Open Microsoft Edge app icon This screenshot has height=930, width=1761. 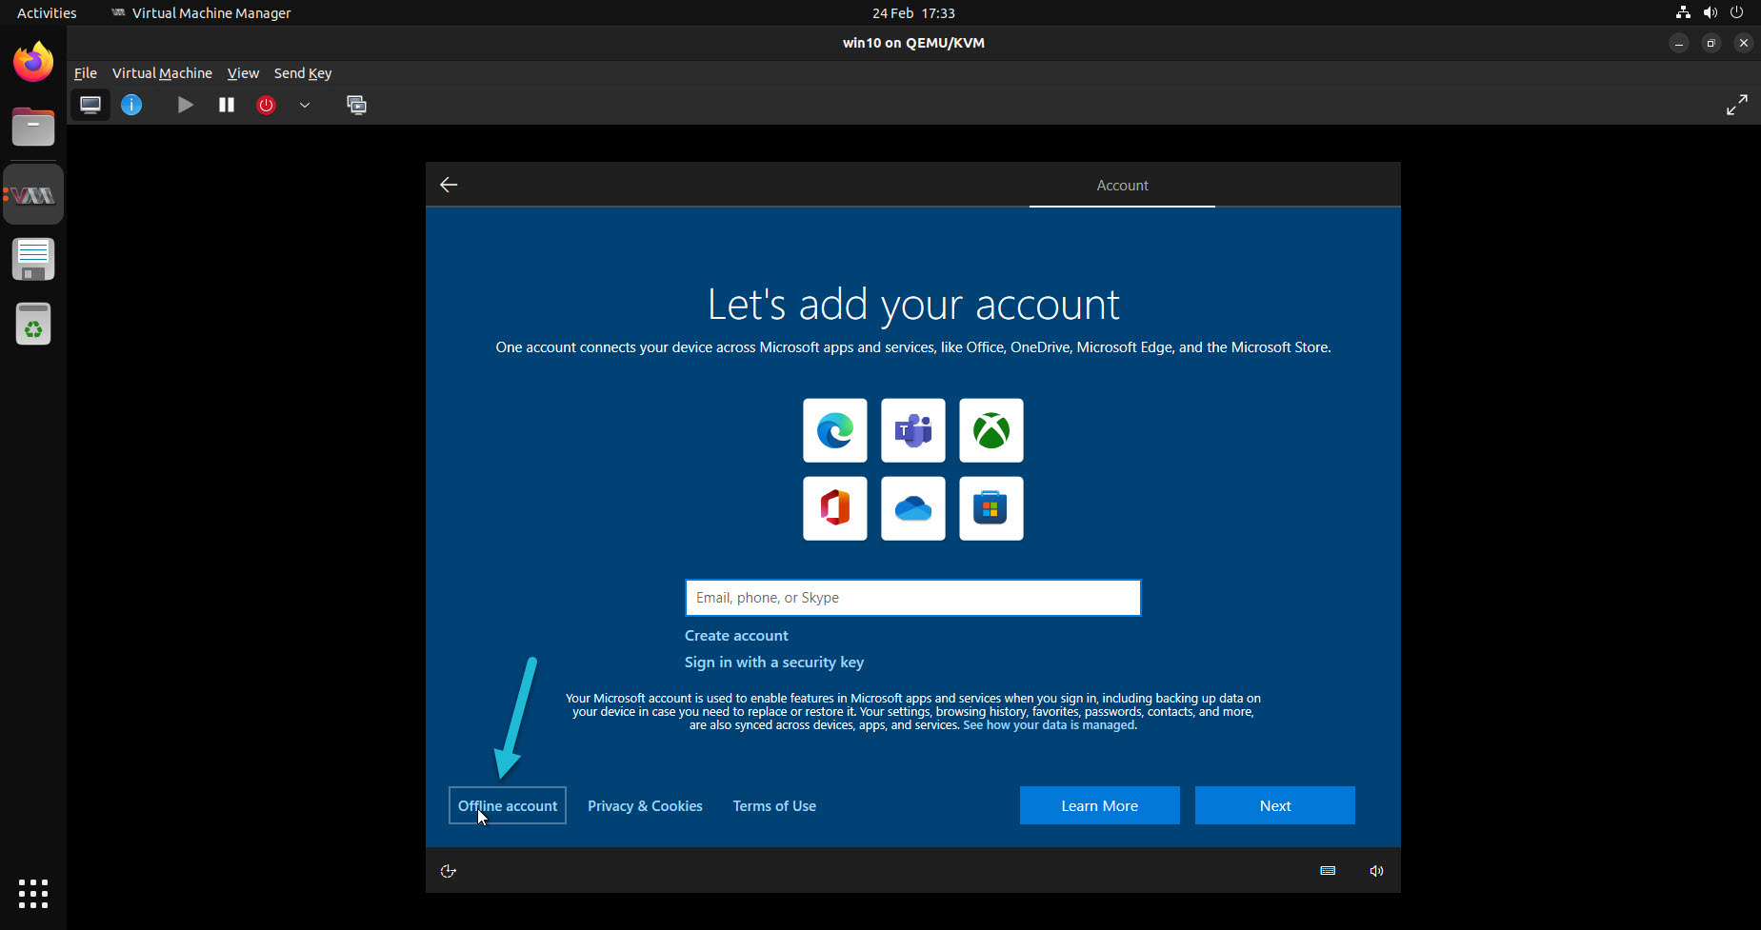coord(834,430)
